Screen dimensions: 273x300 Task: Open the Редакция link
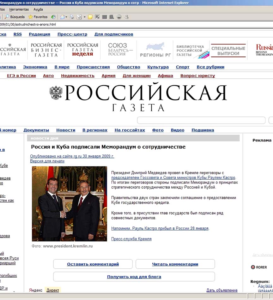point(39,34)
